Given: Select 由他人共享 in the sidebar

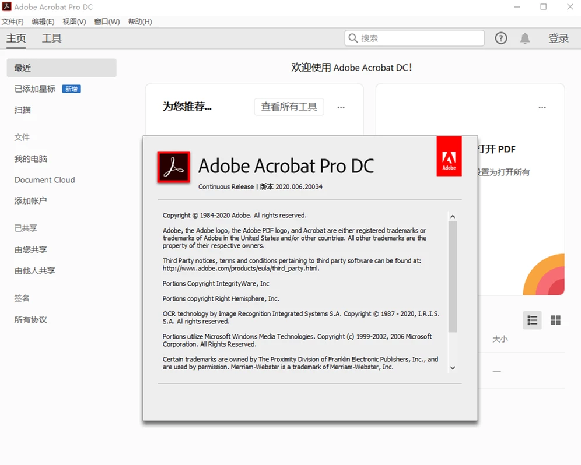Looking at the screenshot, I should click(x=35, y=270).
